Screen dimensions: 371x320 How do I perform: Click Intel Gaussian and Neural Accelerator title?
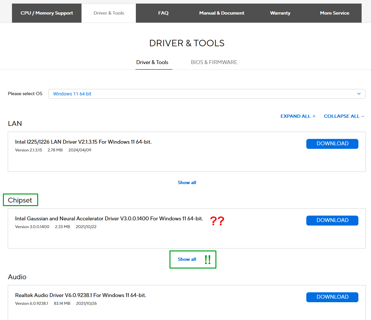109,218
